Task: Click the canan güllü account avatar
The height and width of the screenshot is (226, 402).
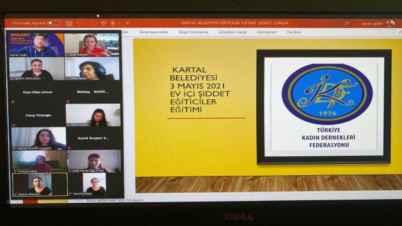Action: click(390, 23)
